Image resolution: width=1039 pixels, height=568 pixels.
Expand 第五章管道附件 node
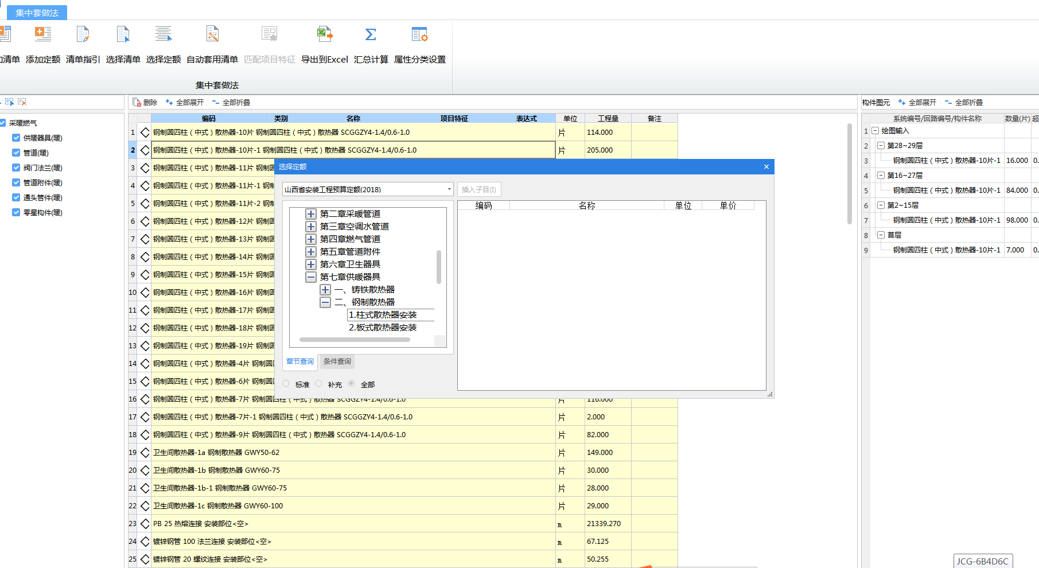[x=311, y=252]
